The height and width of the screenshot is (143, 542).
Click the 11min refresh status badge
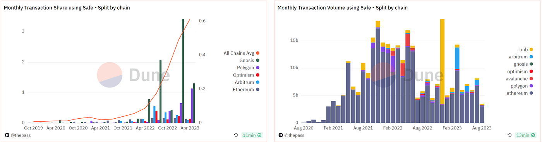tap(252, 135)
